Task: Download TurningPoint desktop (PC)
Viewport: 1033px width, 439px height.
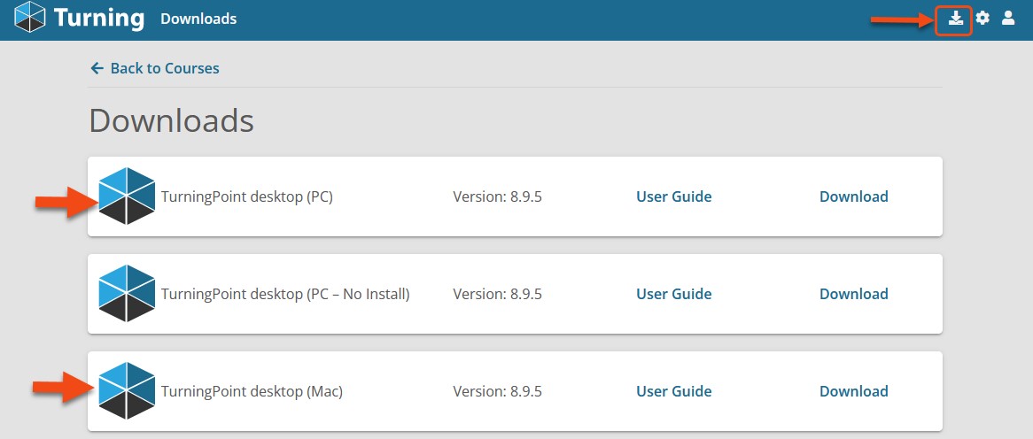Action: [854, 196]
